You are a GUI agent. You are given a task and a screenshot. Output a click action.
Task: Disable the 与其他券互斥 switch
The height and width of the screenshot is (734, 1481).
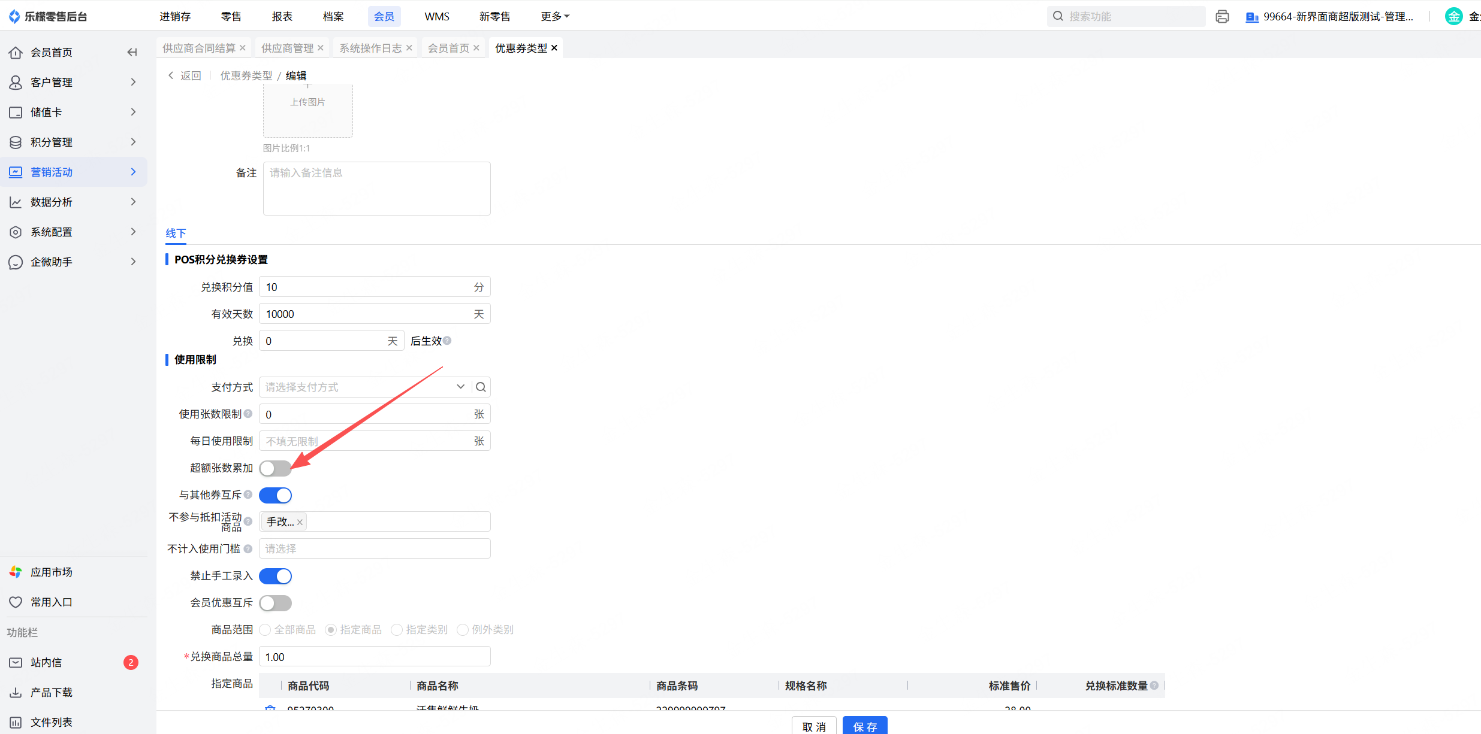[x=276, y=495]
